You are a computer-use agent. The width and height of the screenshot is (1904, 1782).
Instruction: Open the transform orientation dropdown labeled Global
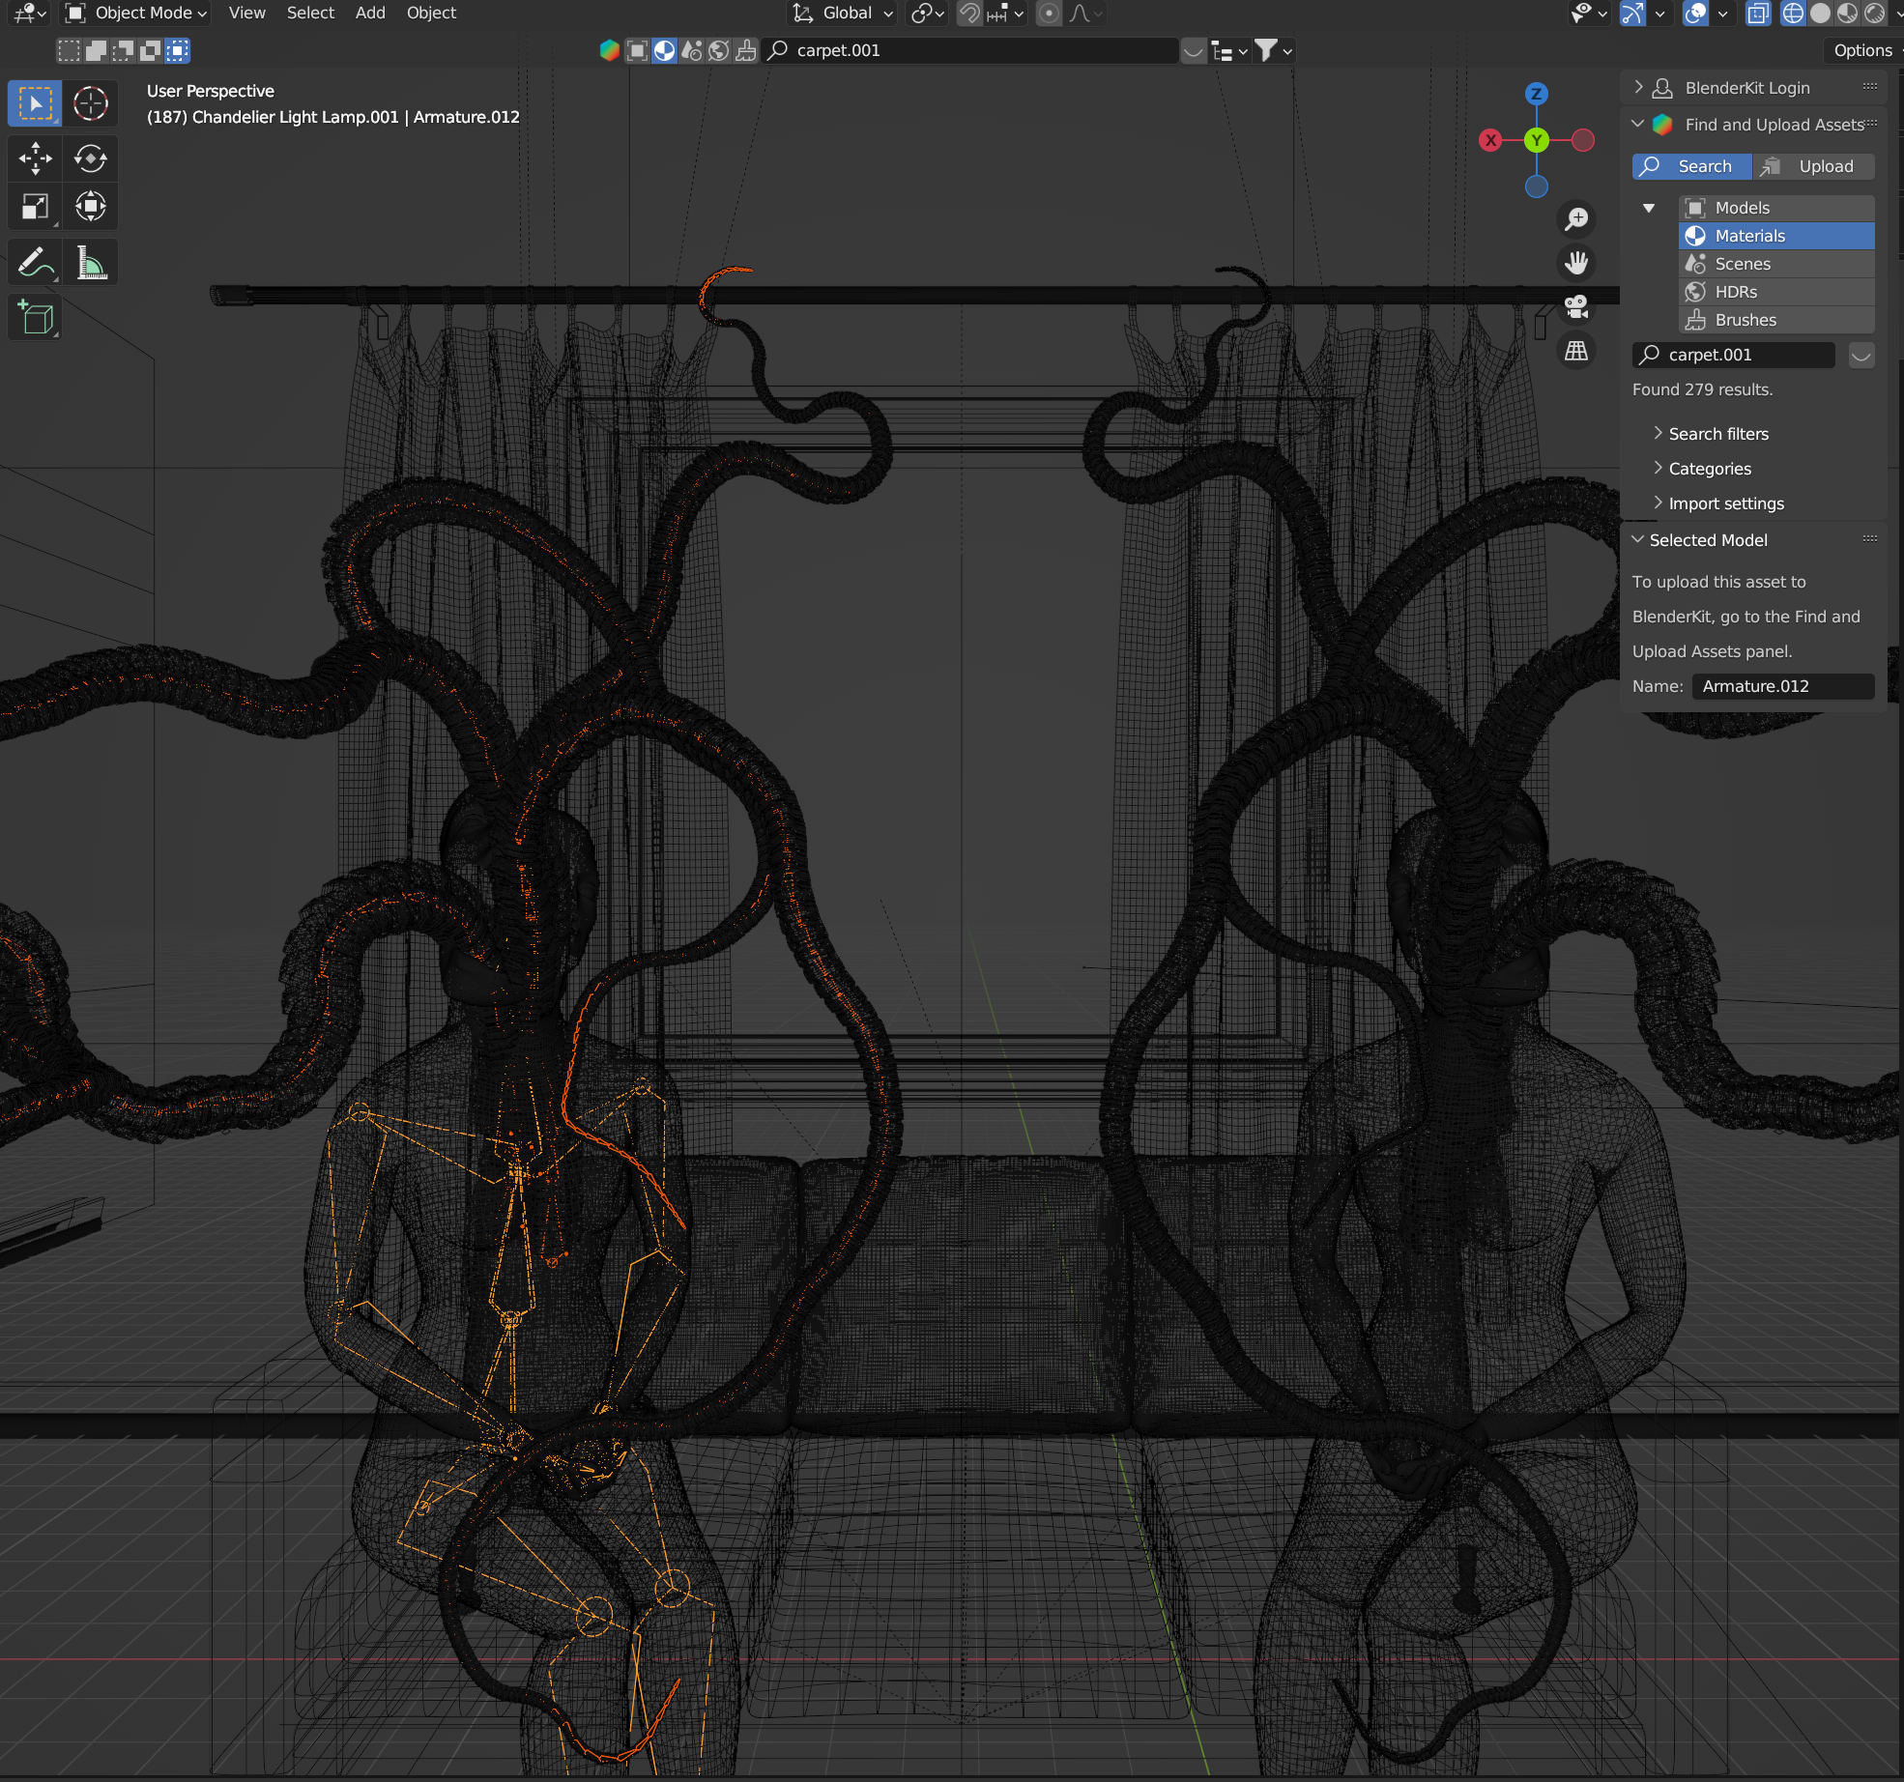[x=841, y=14]
